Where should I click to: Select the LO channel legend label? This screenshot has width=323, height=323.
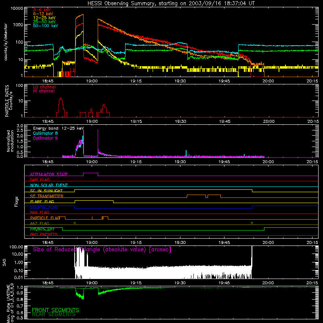click(44, 87)
